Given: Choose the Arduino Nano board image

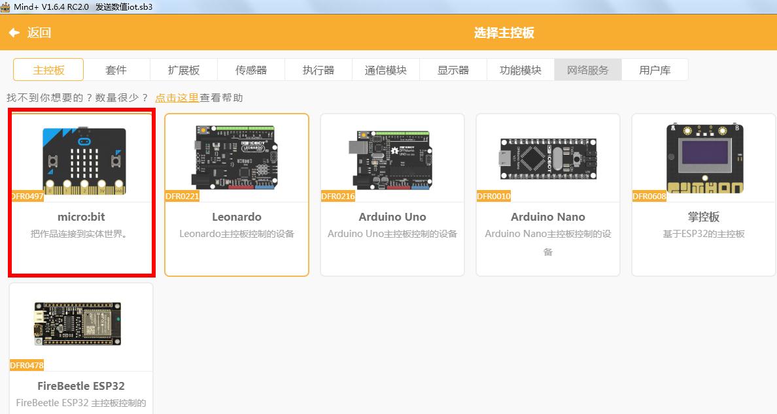Looking at the screenshot, I should [547, 159].
